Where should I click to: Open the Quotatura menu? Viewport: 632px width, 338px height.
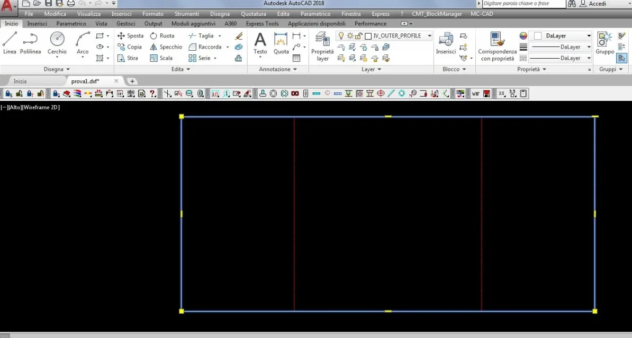click(253, 14)
